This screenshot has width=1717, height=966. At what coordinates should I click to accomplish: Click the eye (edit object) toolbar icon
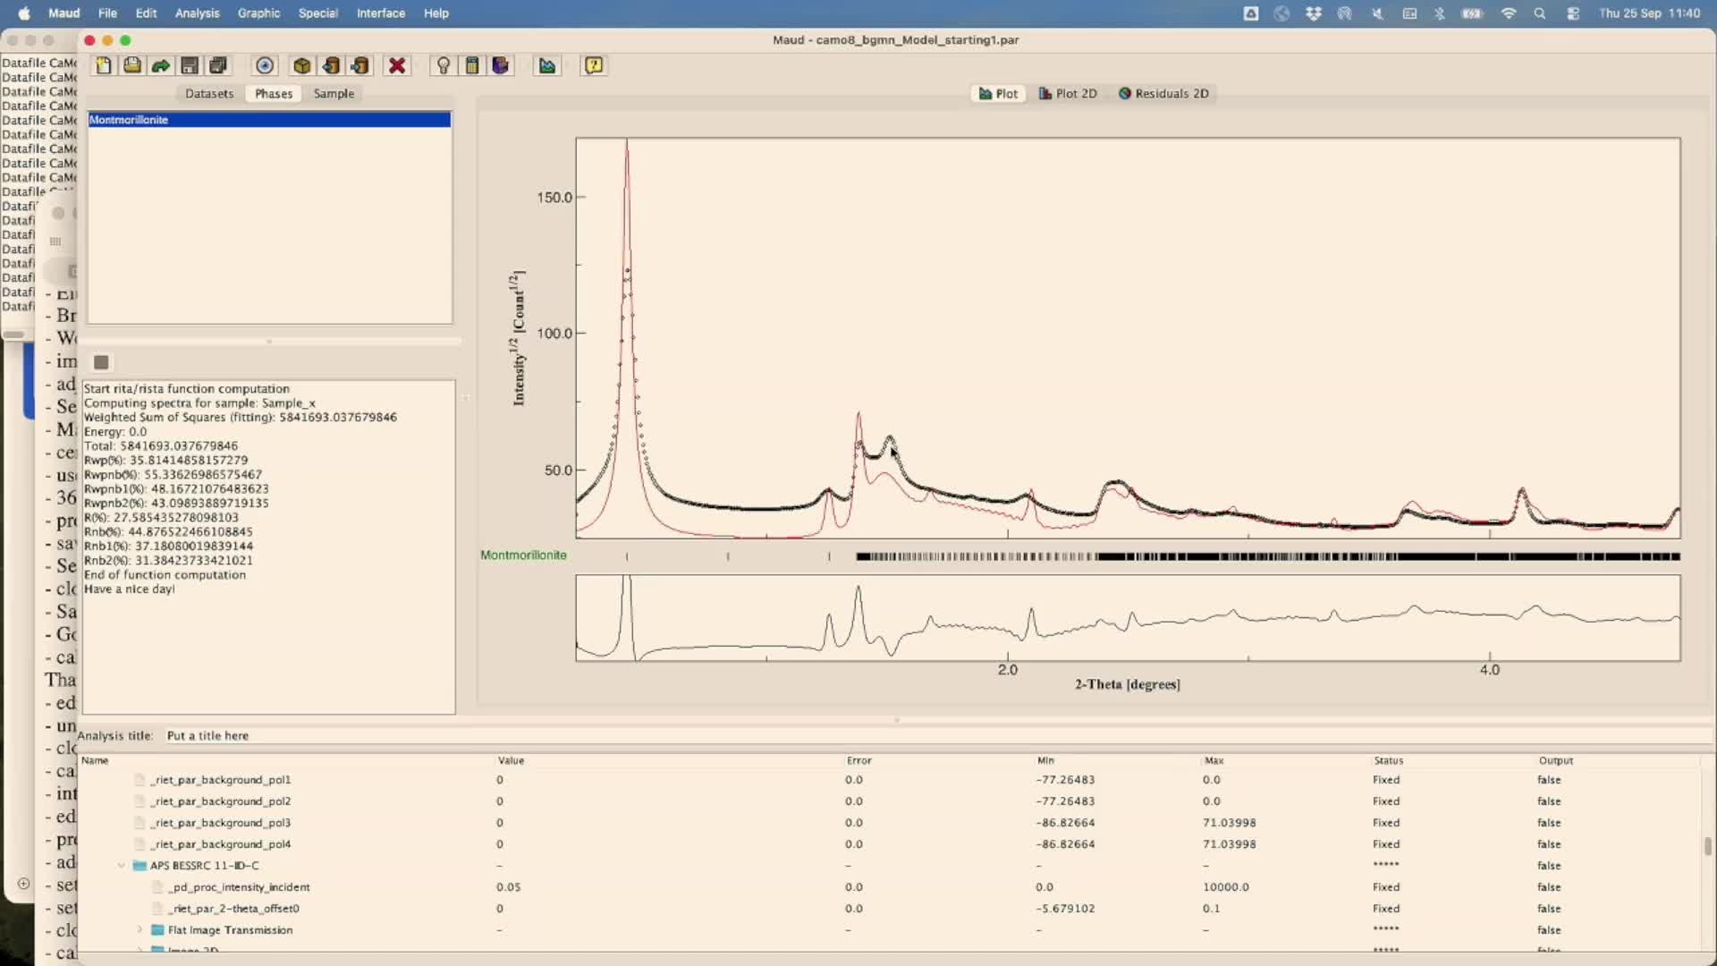pos(265,65)
